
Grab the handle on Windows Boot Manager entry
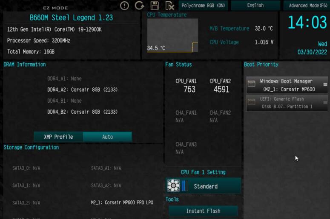(325, 84)
